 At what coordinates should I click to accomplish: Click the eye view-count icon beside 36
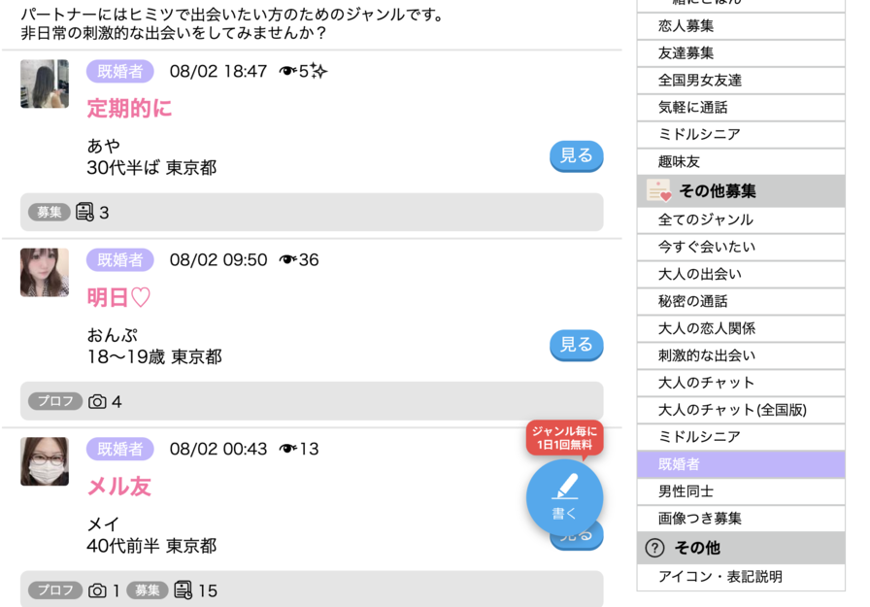coord(287,259)
